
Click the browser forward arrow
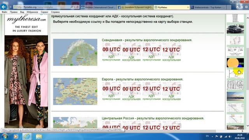pos(10,7)
